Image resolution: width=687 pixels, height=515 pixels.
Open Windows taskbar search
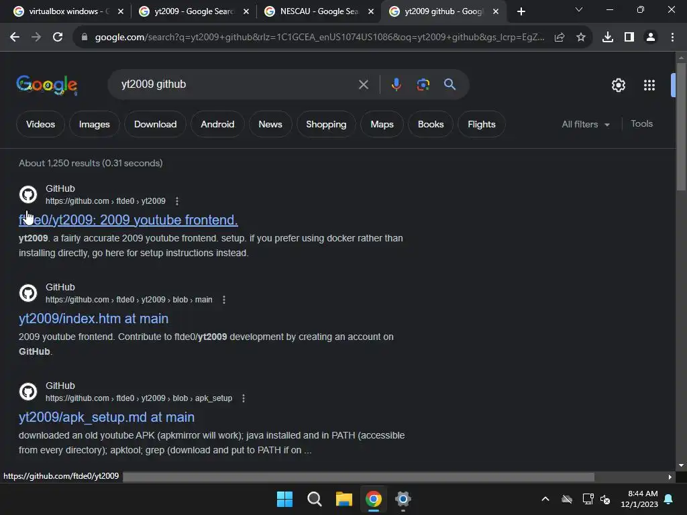pyautogui.click(x=314, y=499)
